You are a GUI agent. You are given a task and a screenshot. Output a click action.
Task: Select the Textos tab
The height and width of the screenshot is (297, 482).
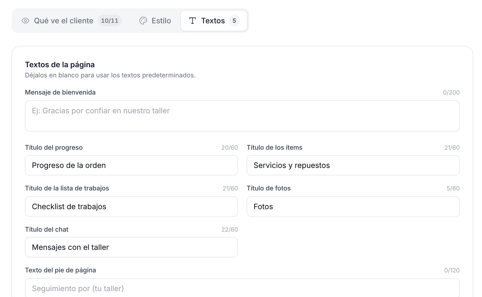[x=214, y=21]
